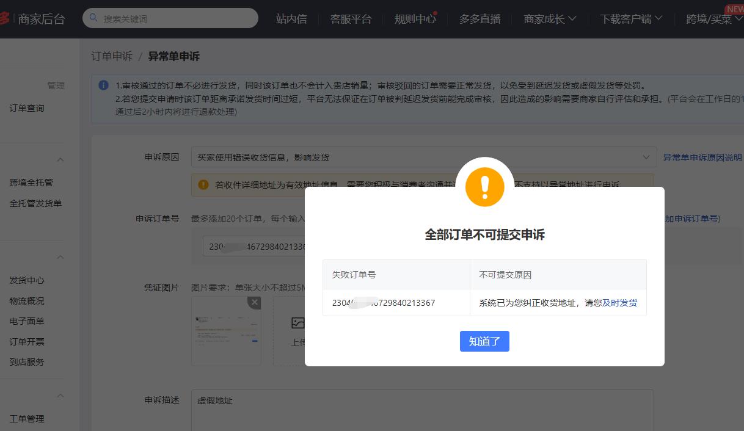
Task: Click the warning icon next to the address notice
Action: coord(203,184)
